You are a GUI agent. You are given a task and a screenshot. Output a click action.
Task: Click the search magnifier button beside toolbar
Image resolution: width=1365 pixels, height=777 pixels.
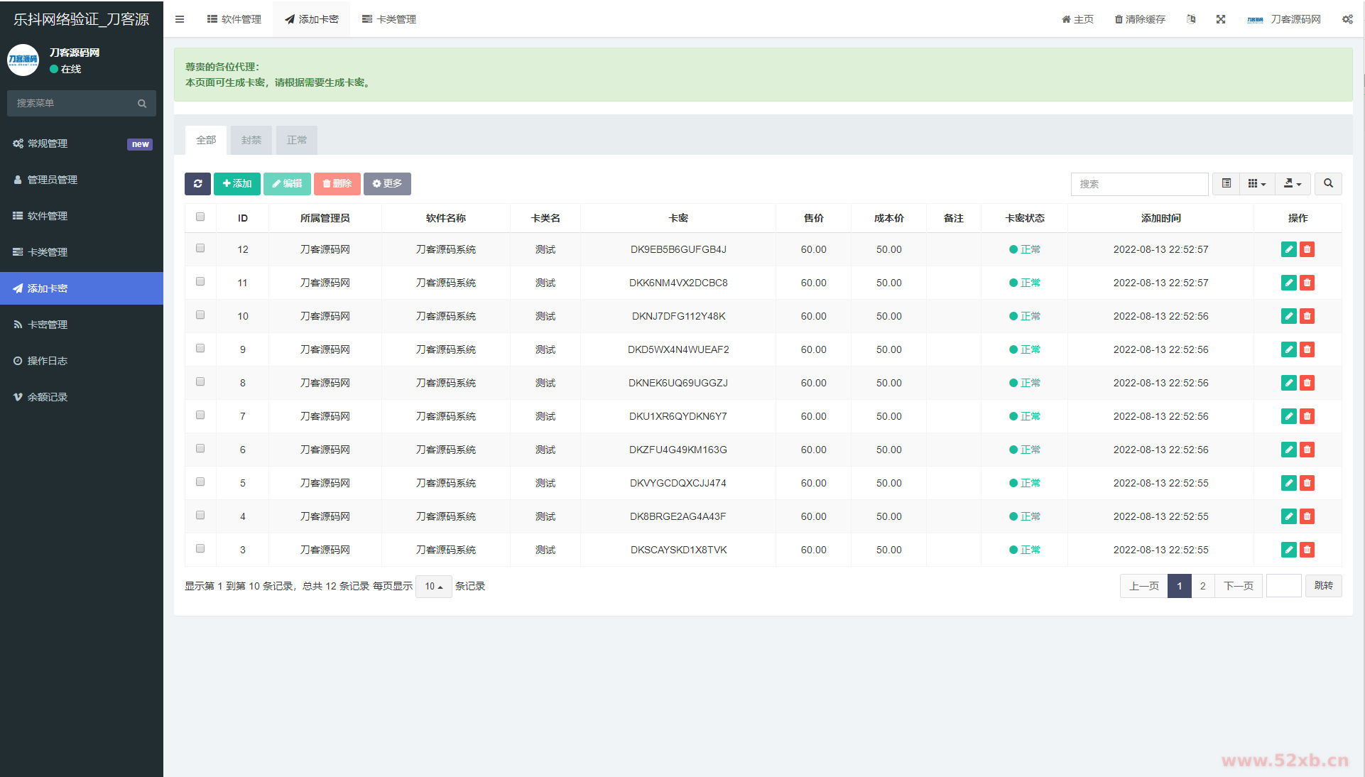tap(1328, 184)
